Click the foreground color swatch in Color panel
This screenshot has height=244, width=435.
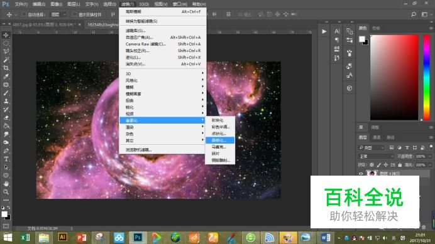tap(362, 39)
